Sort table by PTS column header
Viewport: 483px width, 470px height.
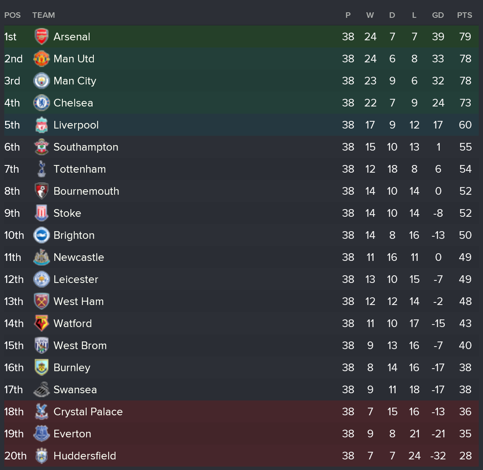[x=464, y=15]
